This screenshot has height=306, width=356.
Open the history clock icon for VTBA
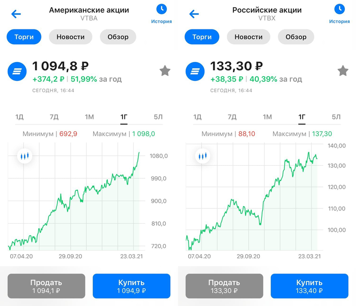tap(161, 9)
